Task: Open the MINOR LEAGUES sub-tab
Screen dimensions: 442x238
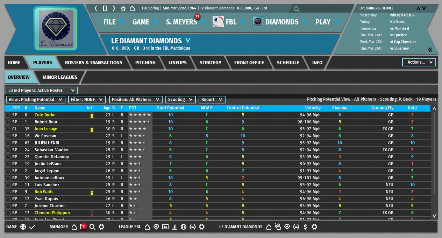Action: point(60,77)
